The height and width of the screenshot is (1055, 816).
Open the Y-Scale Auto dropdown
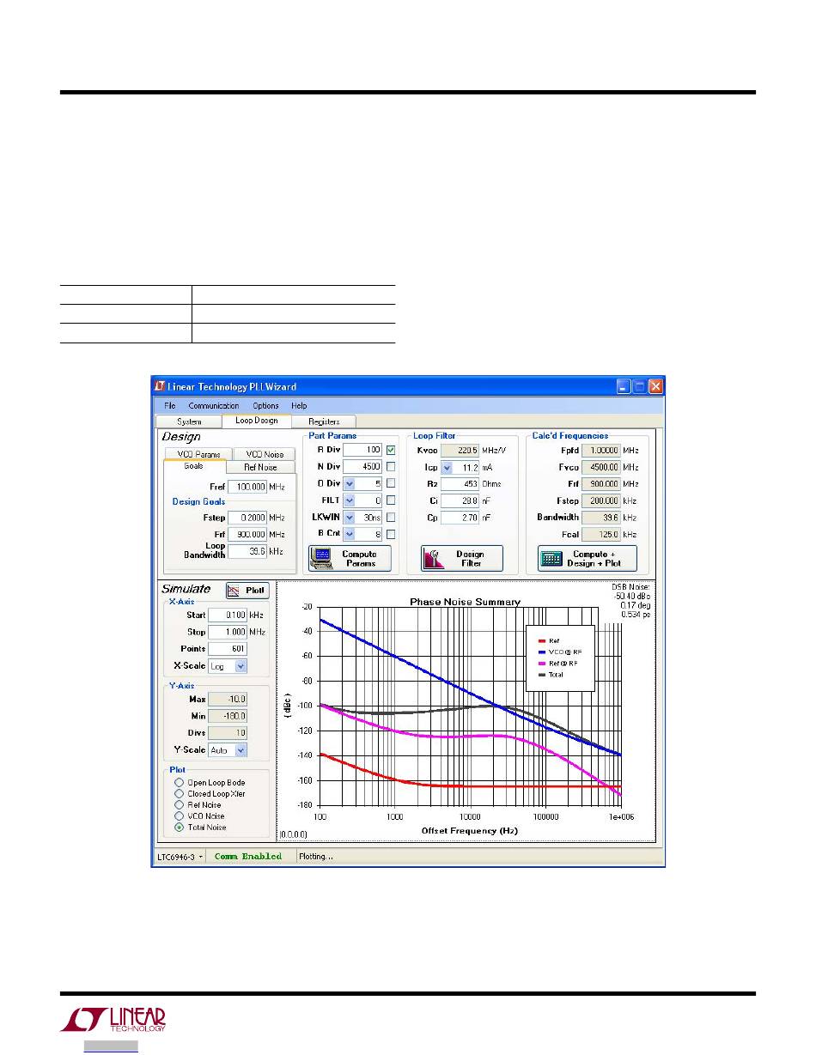(241, 750)
